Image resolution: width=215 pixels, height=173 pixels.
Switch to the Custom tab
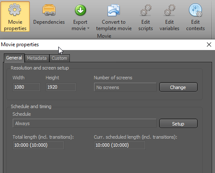click(59, 58)
